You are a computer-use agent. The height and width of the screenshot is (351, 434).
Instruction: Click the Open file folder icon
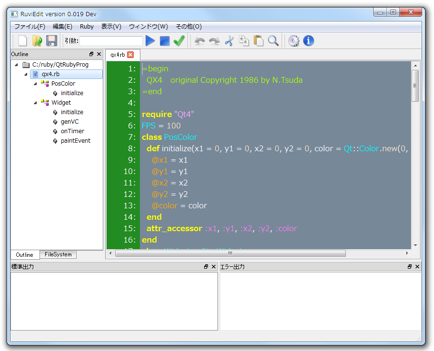(x=37, y=41)
